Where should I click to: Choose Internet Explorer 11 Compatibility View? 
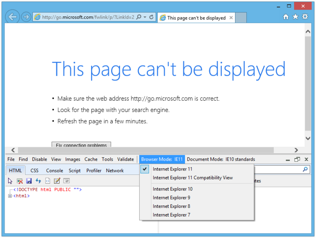(x=193, y=178)
